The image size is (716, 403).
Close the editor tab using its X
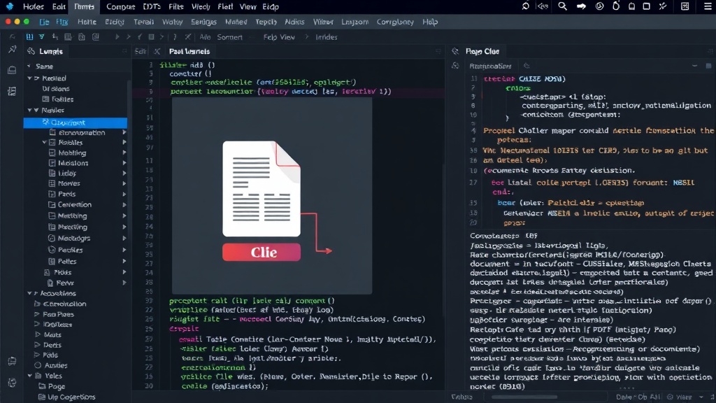point(157,51)
